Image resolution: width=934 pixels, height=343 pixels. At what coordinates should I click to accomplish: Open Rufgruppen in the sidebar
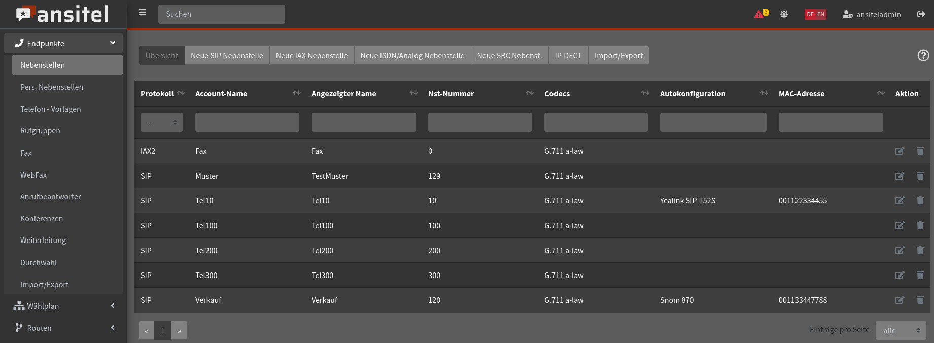[x=40, y=131]
